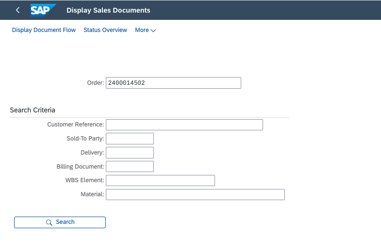Screen dimensions: 381x251
Task: Click the "Customer Reference:" label text
Action: (75, 125)
